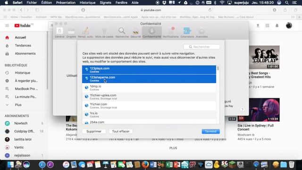
Task: Open the Sécurité preferences tab
Action: (x=135, y=33)
